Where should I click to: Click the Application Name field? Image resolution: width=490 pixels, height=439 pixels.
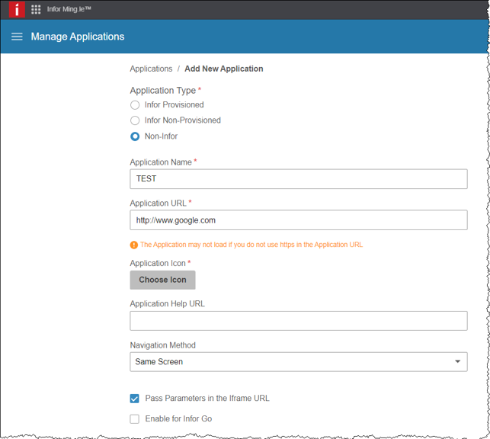pos(298,179)
